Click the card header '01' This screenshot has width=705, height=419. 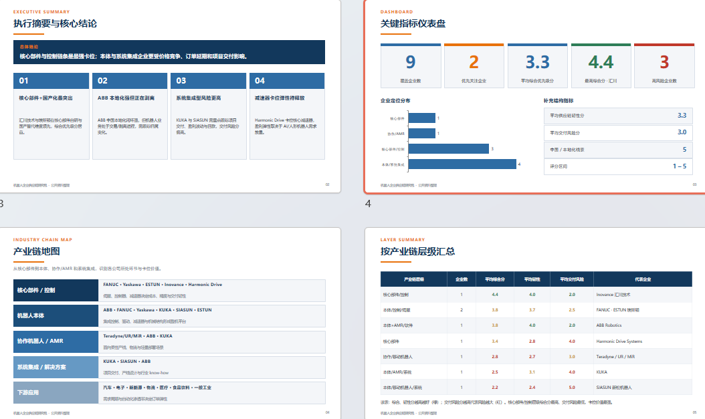click(52, 81)
